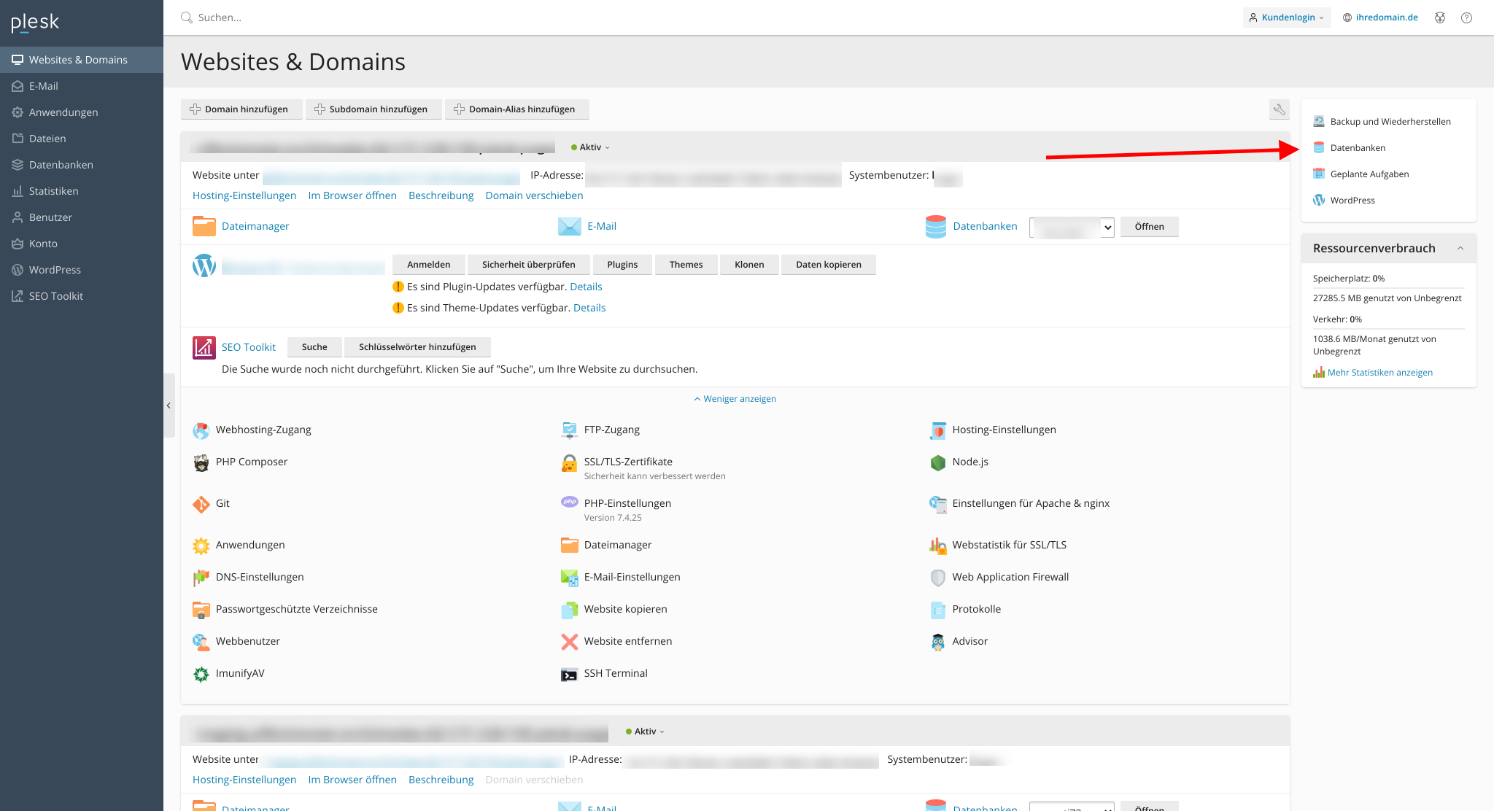Open Node.js icon

(x=938, y=462)
